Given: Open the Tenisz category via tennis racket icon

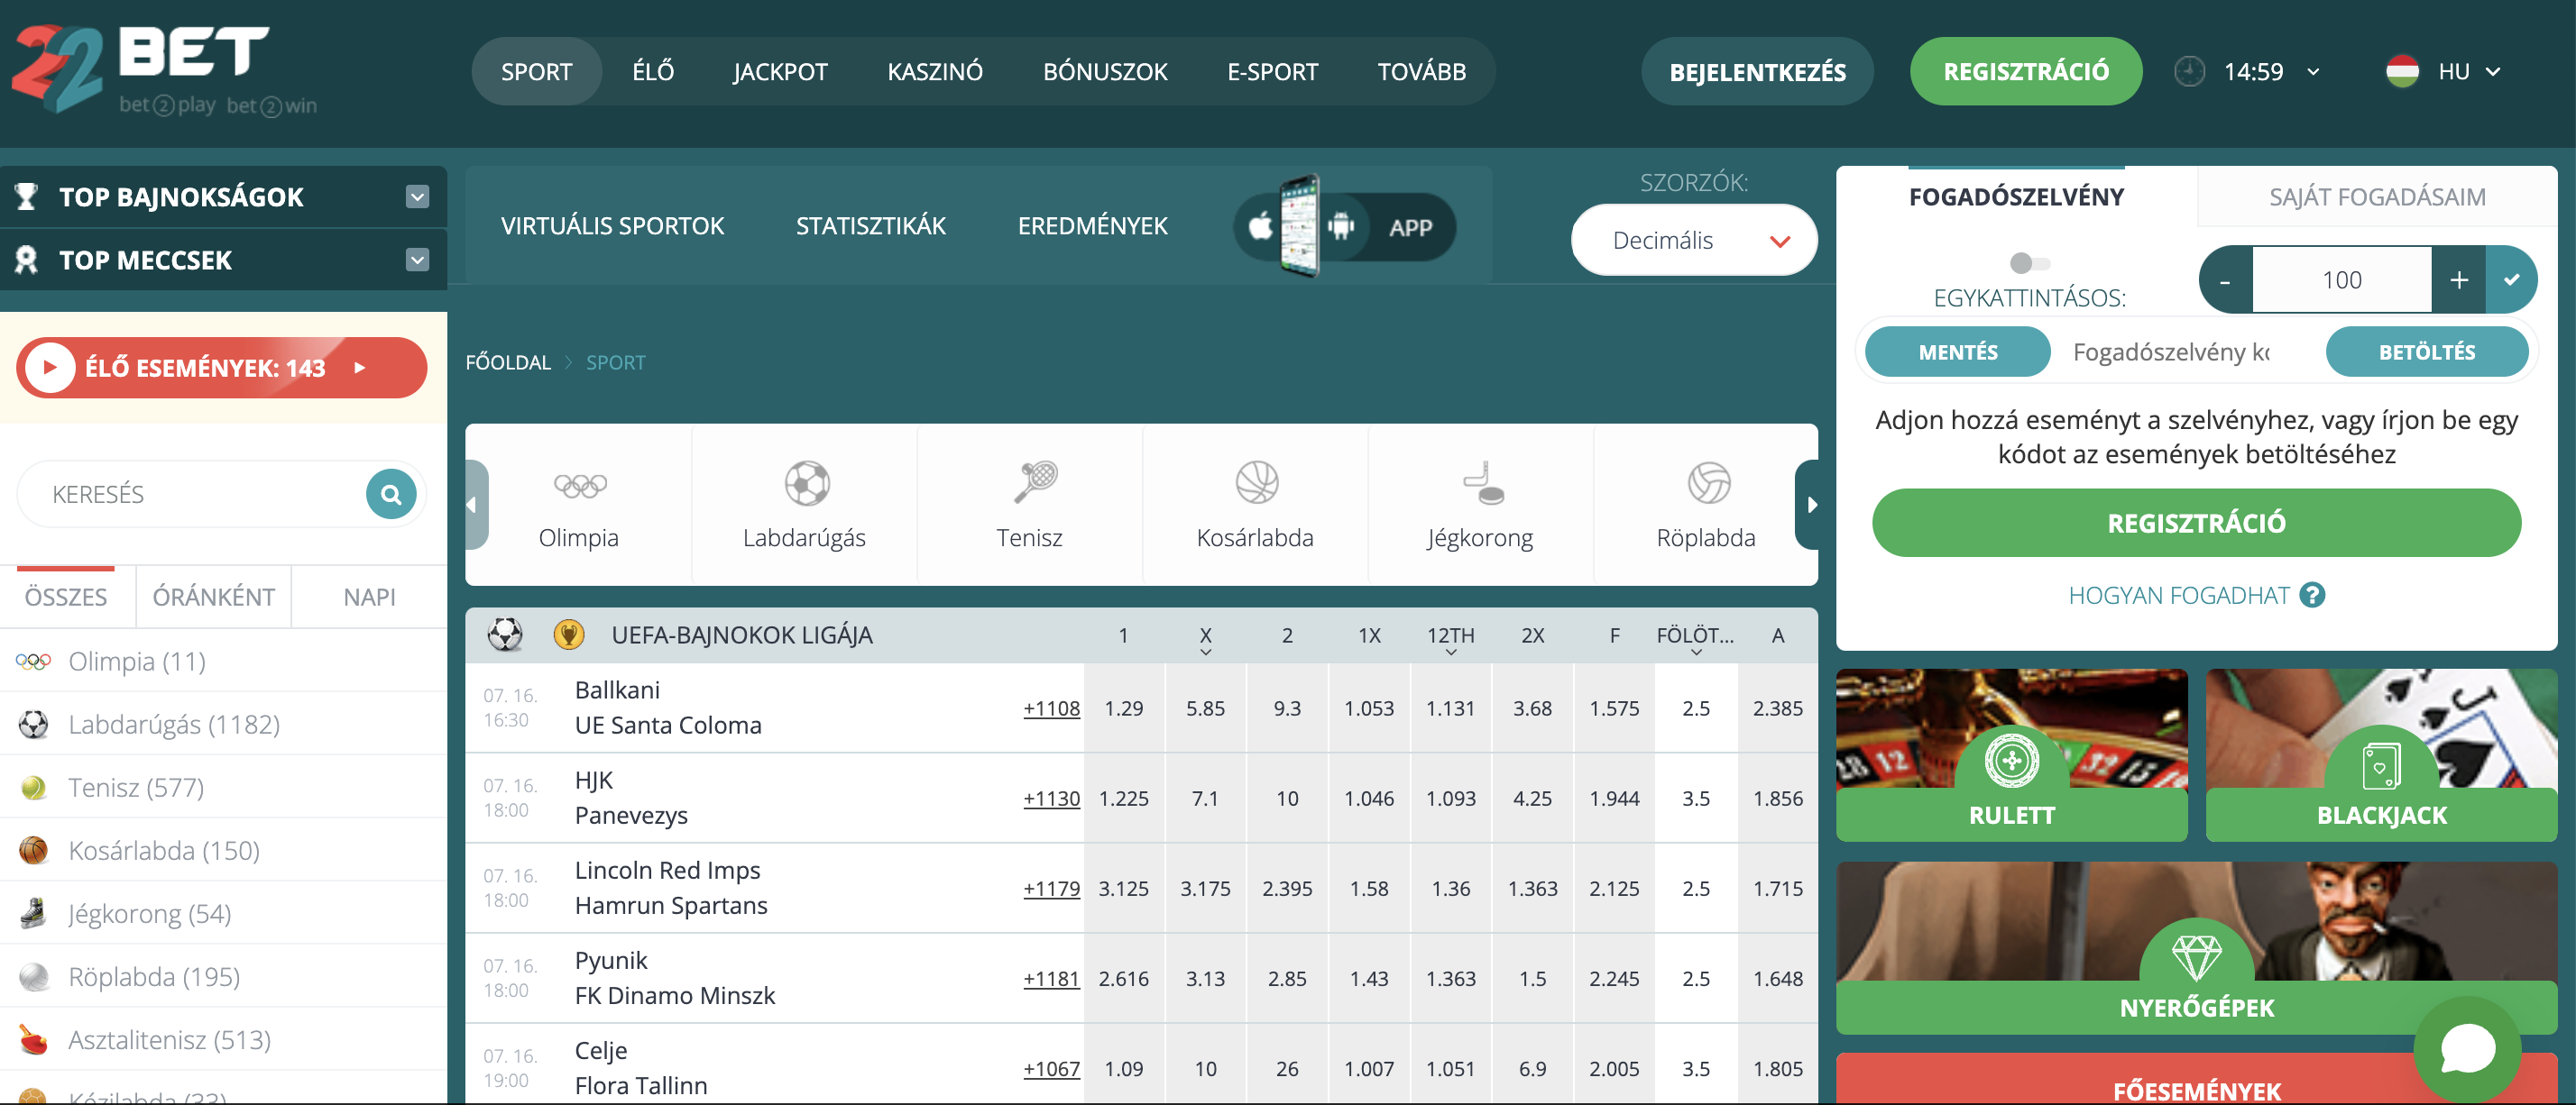Looking at the screenshot, I should pos(1030,484).
